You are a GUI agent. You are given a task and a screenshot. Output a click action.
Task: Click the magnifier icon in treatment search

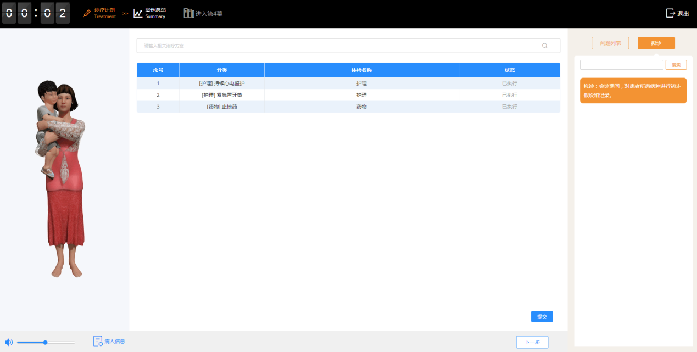click(x=544, y=46)
